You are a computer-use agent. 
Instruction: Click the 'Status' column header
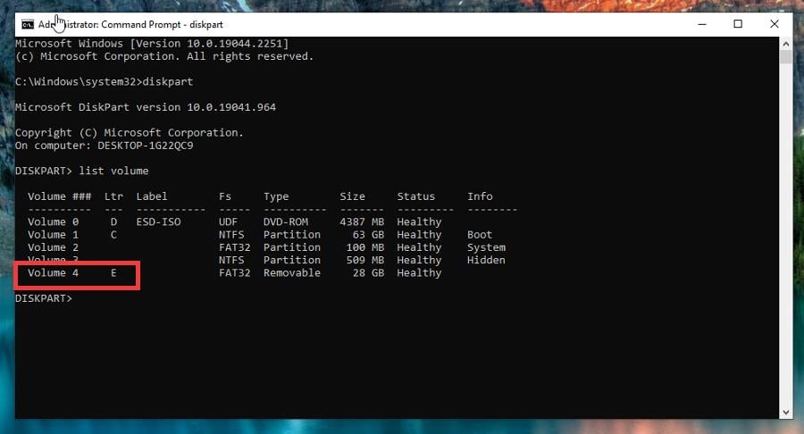click(x=415, y=196)
